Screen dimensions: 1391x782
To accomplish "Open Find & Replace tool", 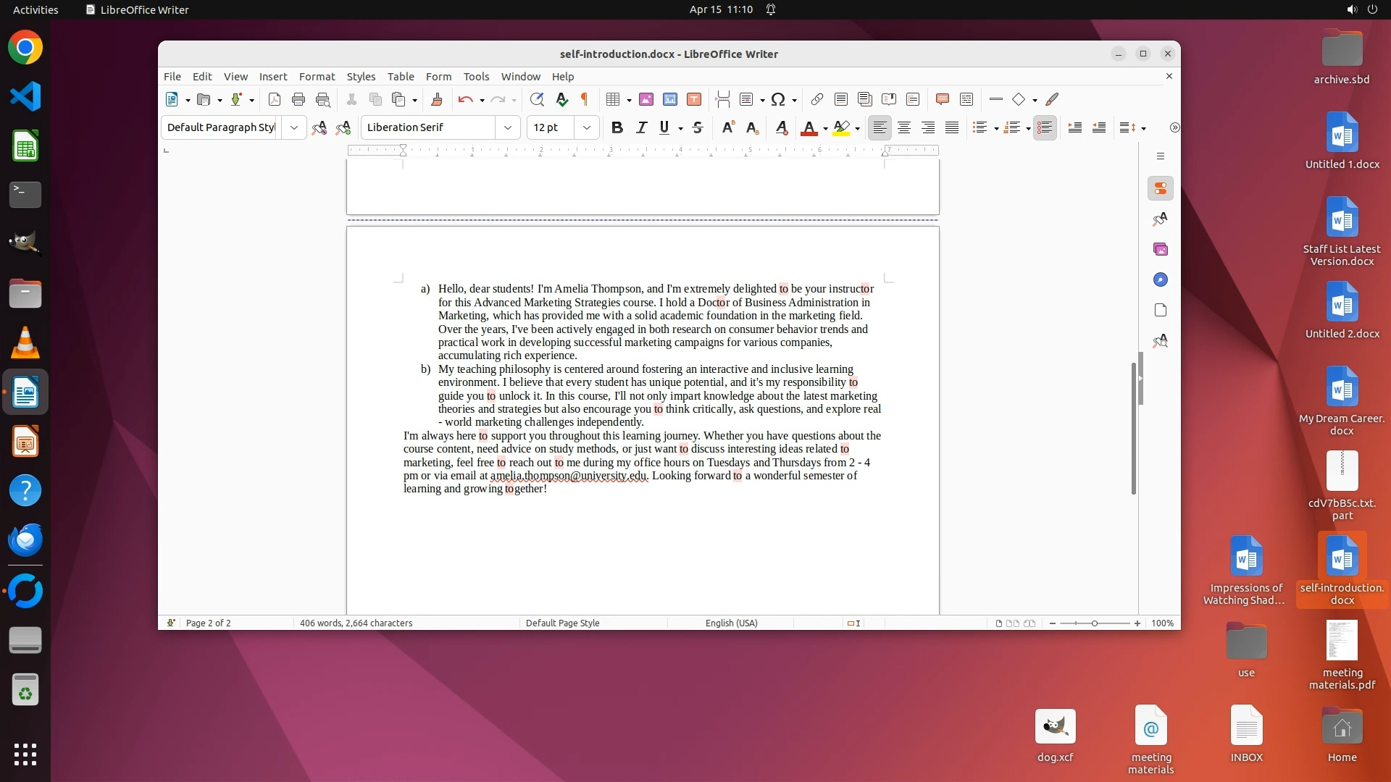I will [537, 99].
